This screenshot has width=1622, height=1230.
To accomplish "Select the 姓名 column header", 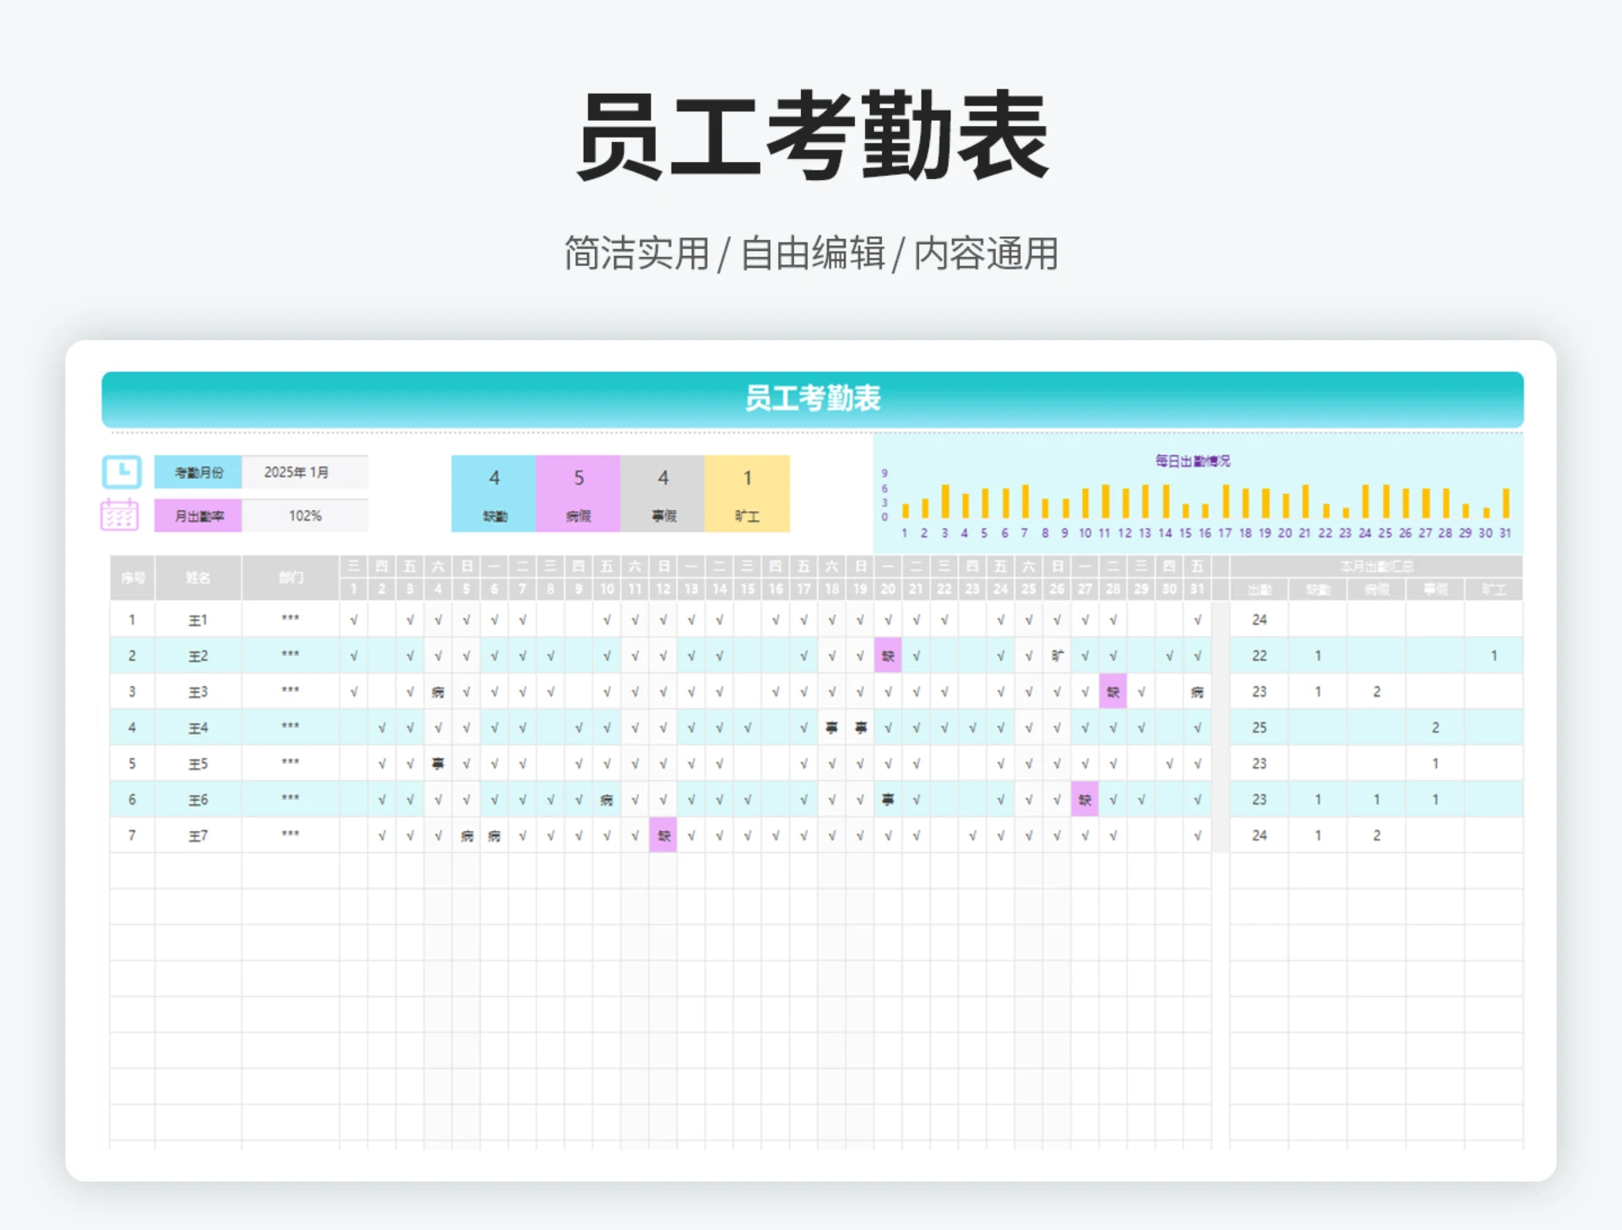I will [x=198, y=578].
